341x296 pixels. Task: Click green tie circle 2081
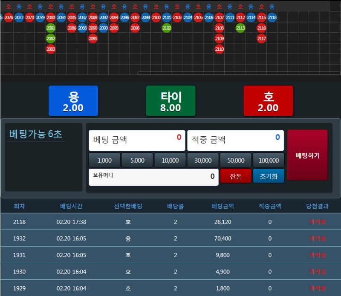click(51, 28)
